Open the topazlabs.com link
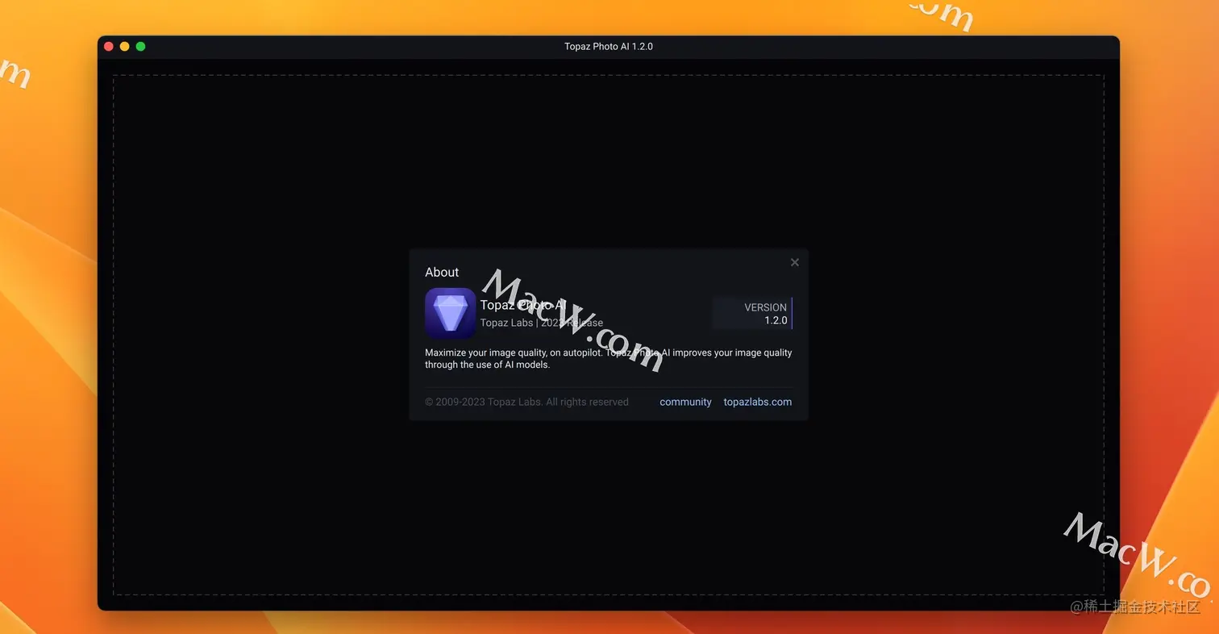 coord(758,402)
